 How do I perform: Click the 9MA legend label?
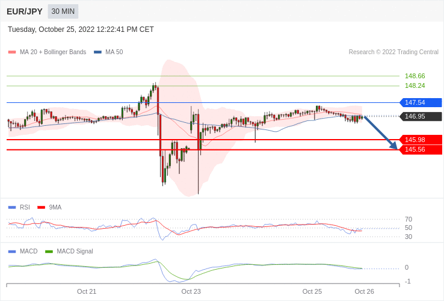point(55,208)
